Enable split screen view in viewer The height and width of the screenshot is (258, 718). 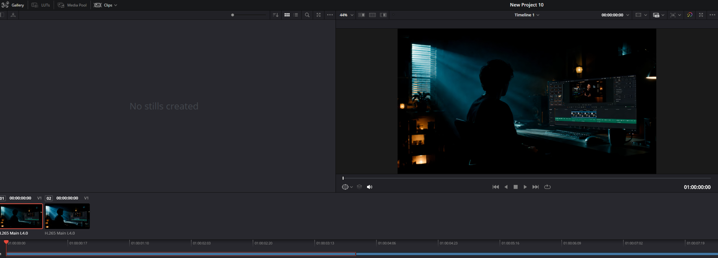(x=372, y=15)
